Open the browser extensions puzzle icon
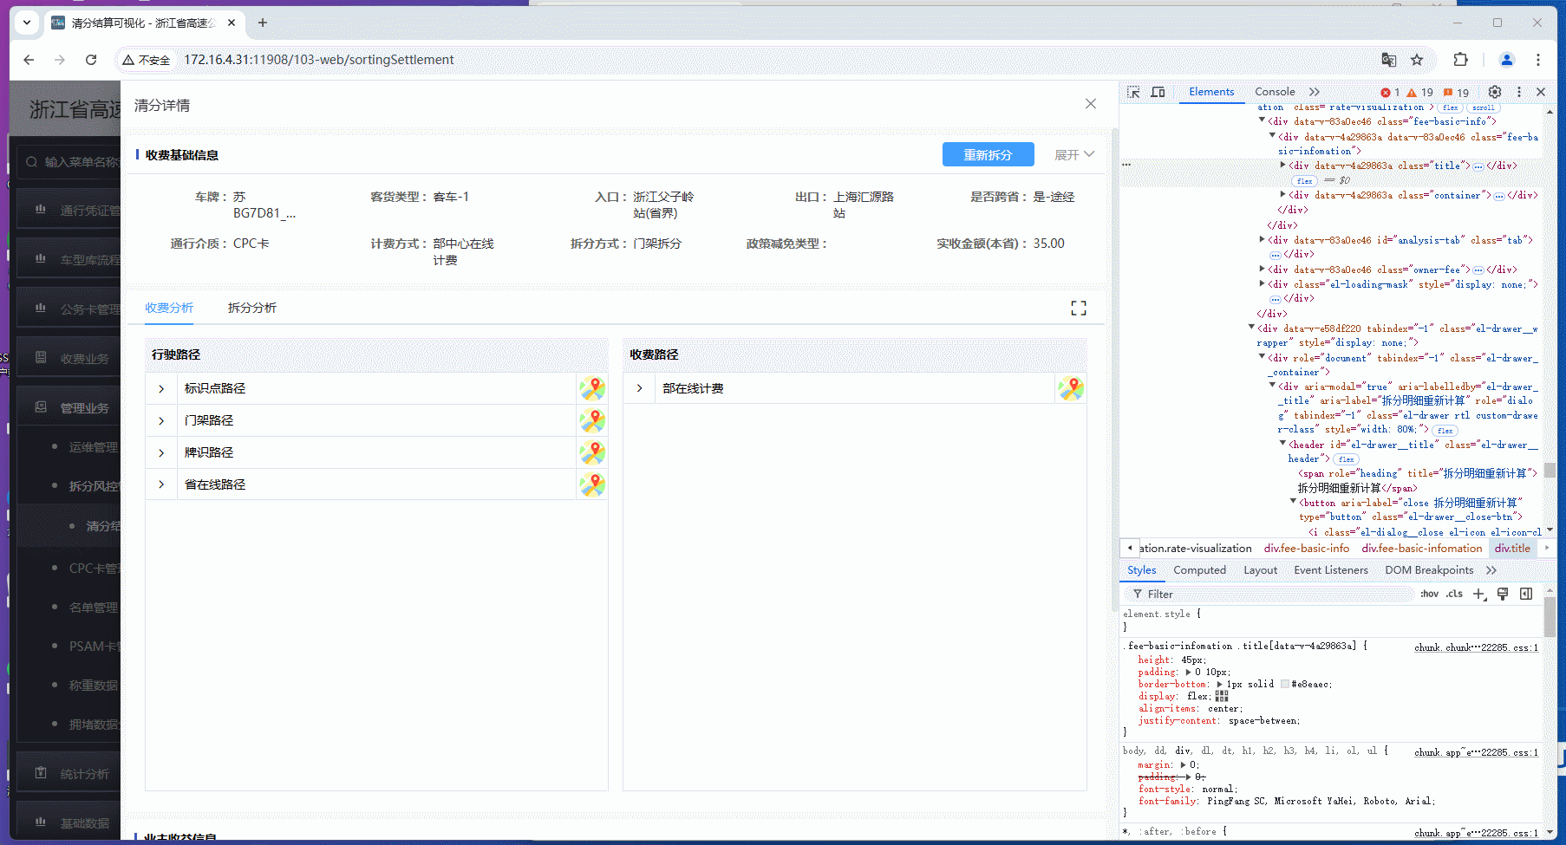This screenshot has width=1566, height=845. click(1461, 60)
